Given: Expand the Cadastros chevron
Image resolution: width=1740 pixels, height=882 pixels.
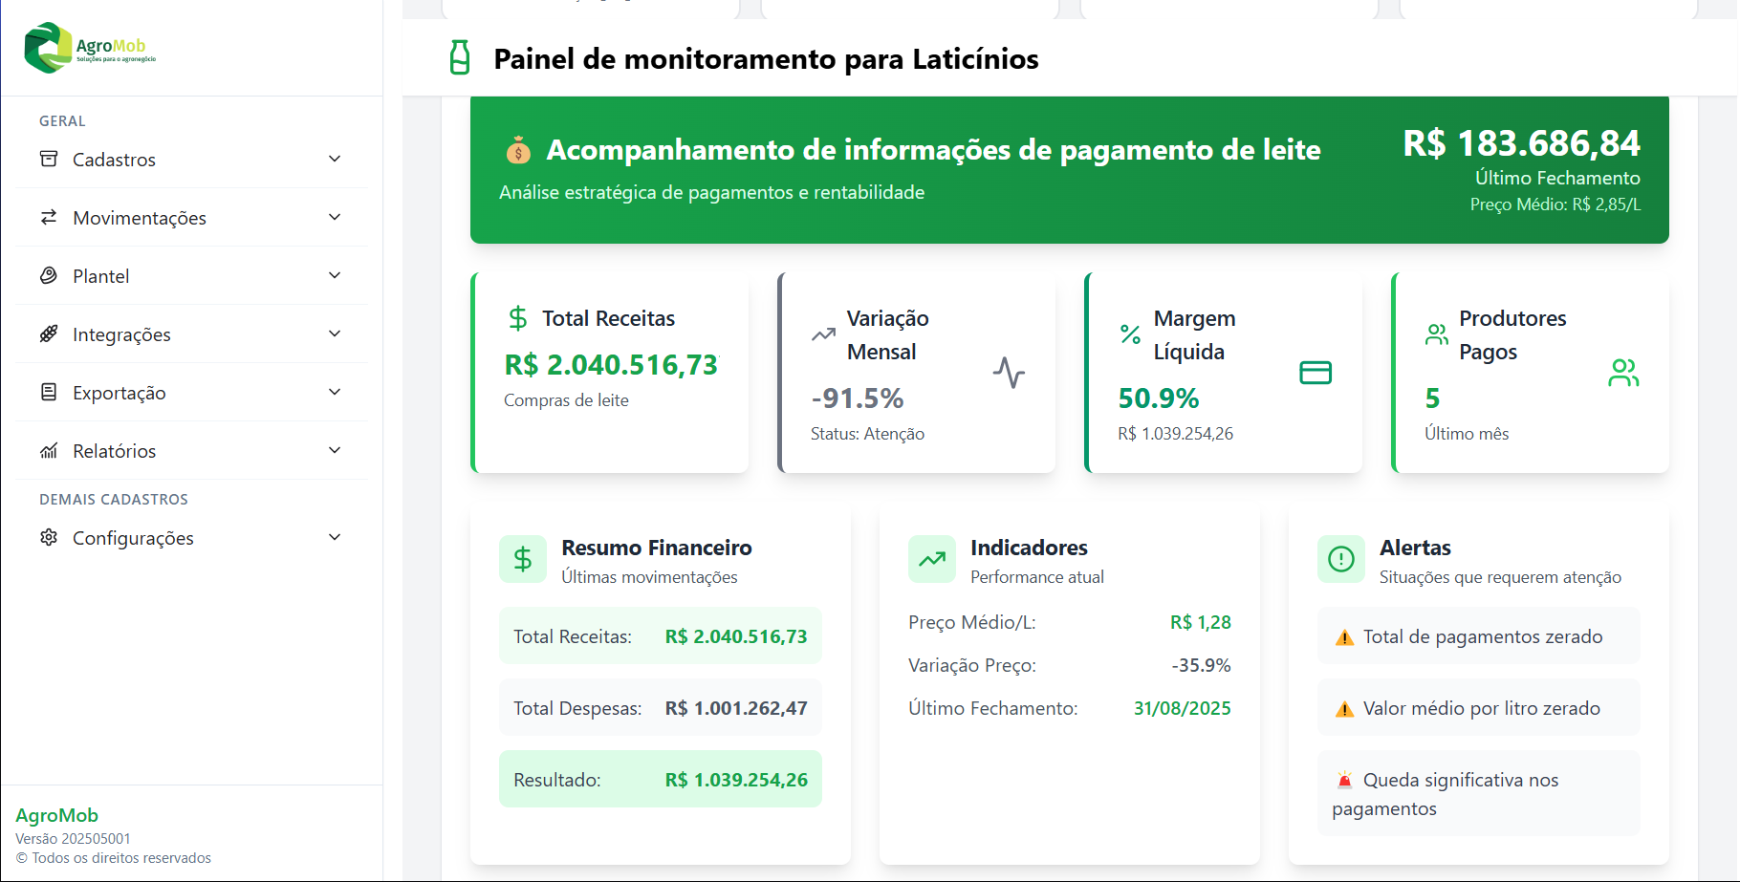Looking at the screenshot, I should (x=335, y=159).
